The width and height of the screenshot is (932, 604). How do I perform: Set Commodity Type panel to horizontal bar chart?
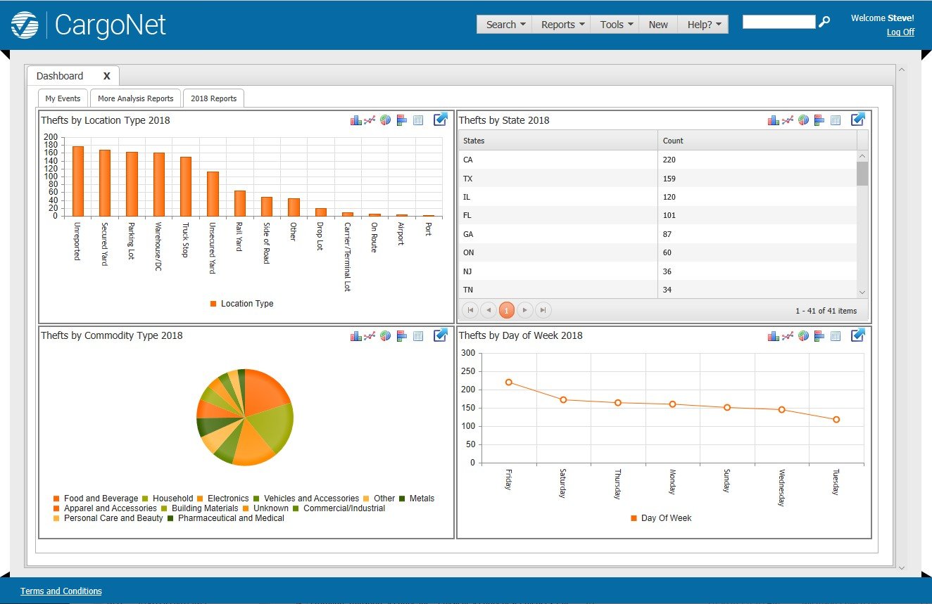[403, 336]
